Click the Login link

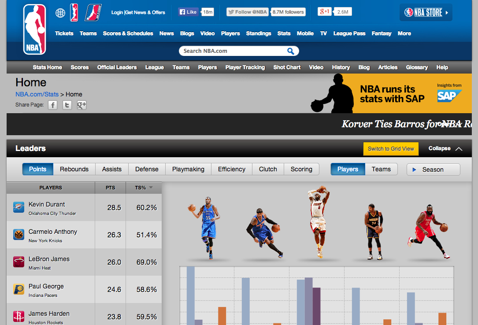(117, 12)
